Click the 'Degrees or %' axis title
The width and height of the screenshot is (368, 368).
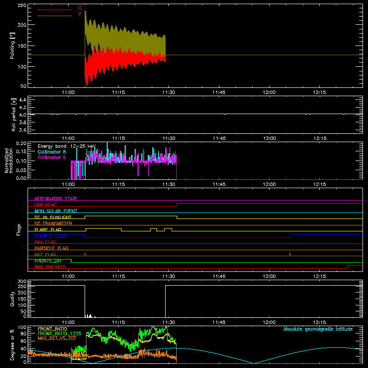(12, 345)
